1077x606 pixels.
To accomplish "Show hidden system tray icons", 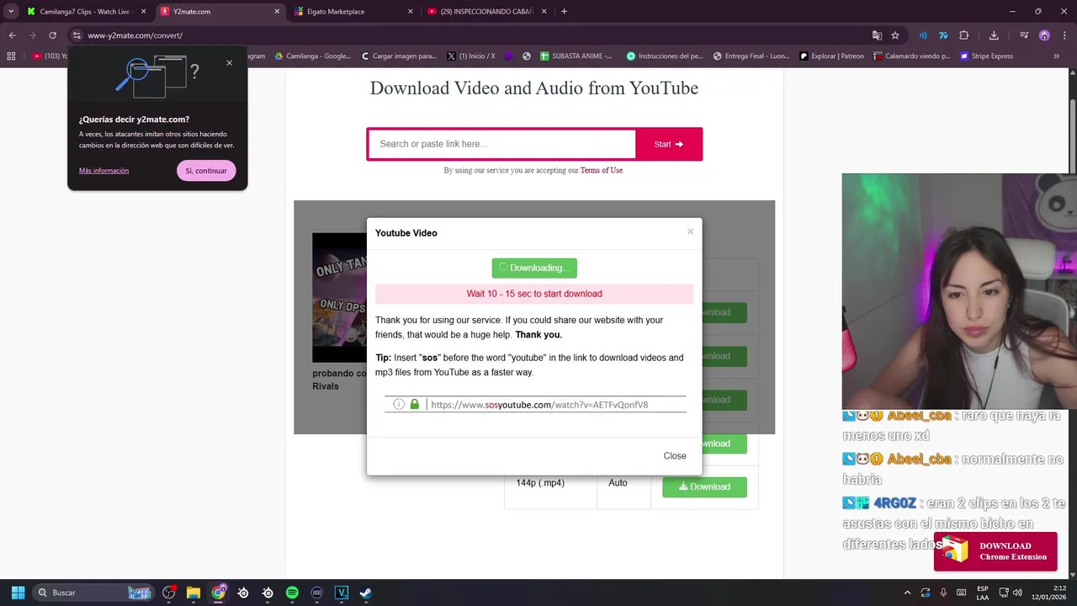I will pos(907,593).
